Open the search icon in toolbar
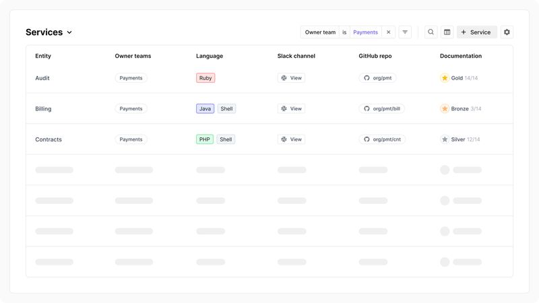539x303 pixels. (x=431, y=32)
